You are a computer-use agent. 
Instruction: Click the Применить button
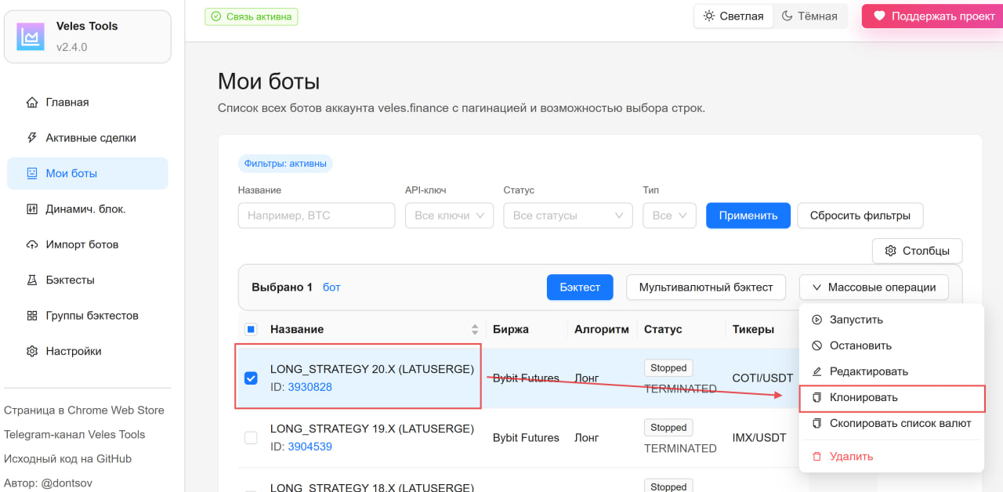[748, 215]
